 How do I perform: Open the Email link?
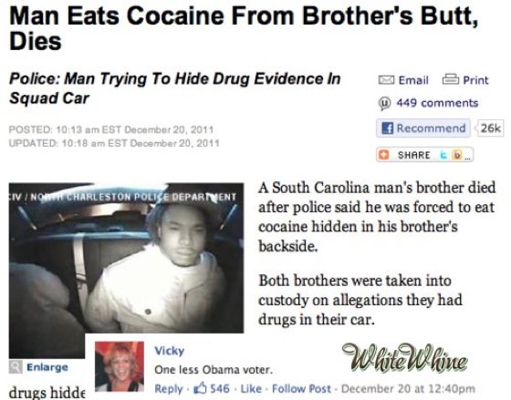point(413,80)
